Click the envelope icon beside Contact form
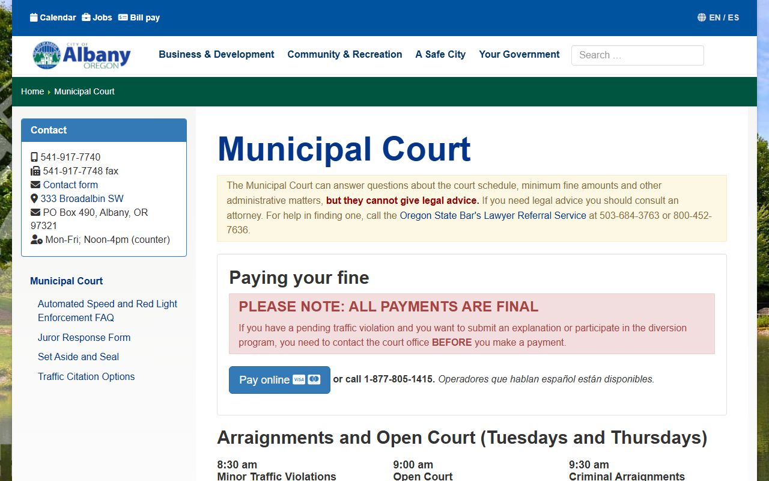 35,185
